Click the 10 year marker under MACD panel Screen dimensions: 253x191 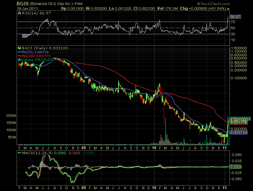(154, 188)
